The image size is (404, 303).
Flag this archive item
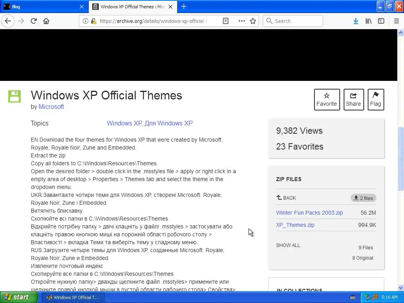pyautogui.click(x=376, y=99)
